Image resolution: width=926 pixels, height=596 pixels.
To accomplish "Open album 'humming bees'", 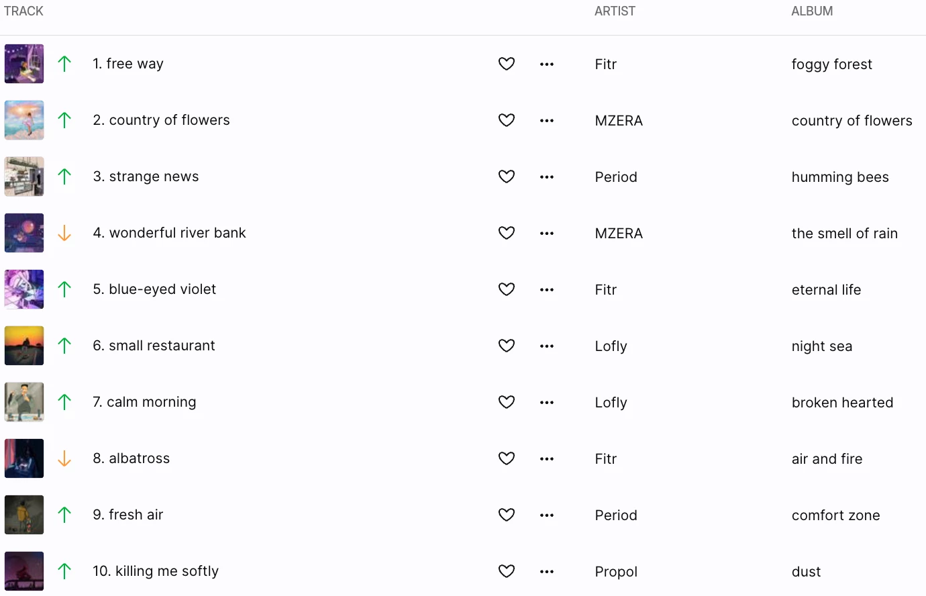I will pos(840,177).
